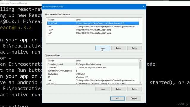This screenshot has height=107, width=190.
Task: Confirm the dialog with OK
Action: click(118, 98)
